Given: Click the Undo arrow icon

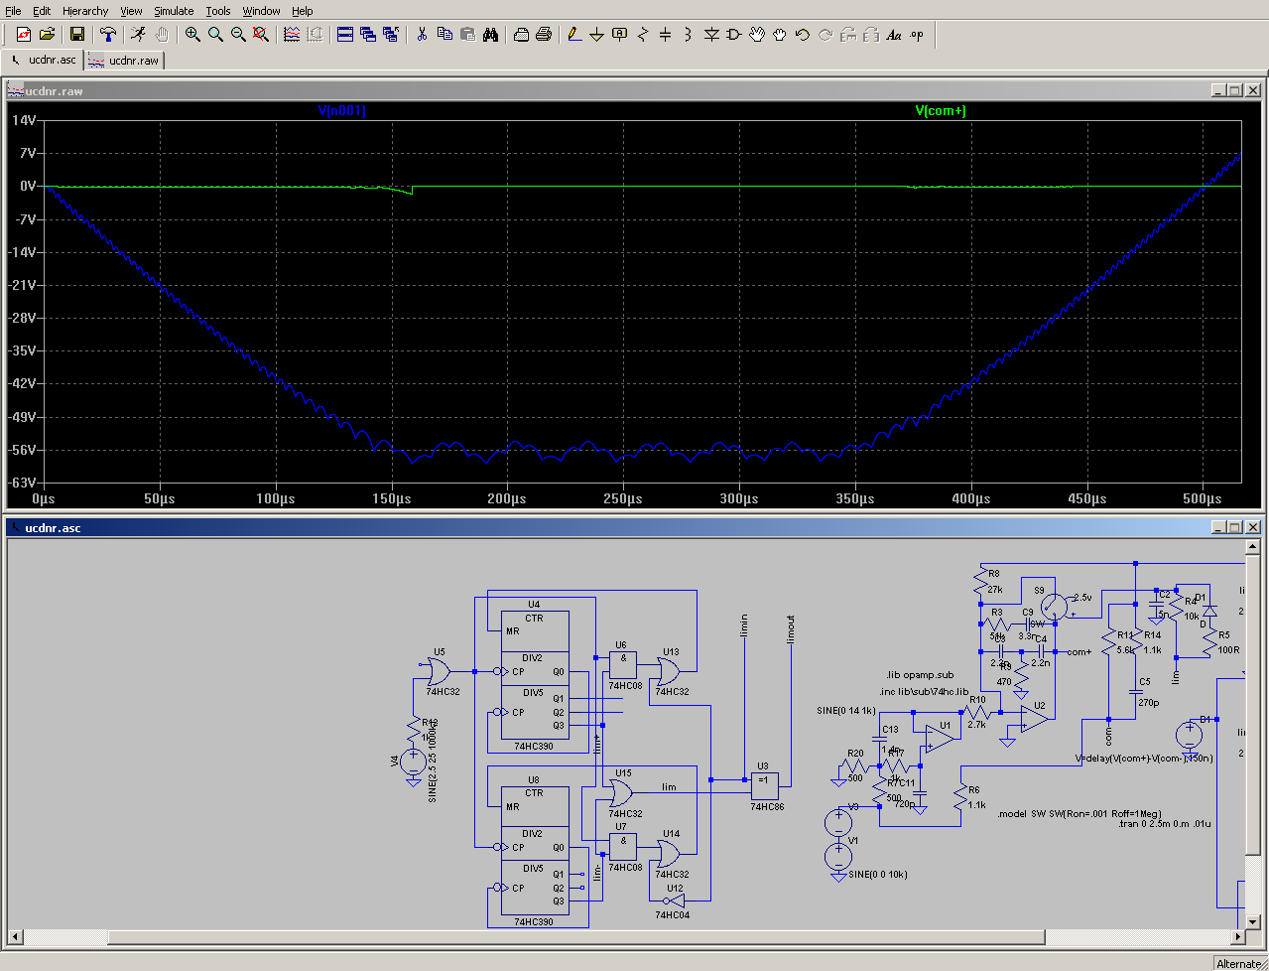Looking at the screenshot, I should tap(803, 34).
